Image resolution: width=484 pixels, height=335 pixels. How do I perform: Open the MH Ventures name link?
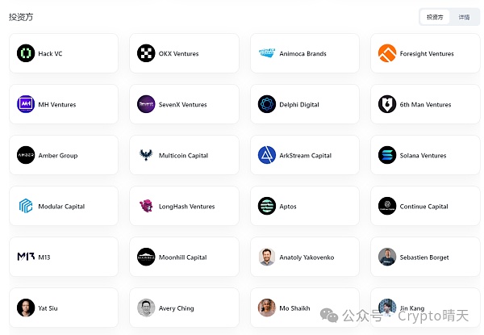coord(57,104)
